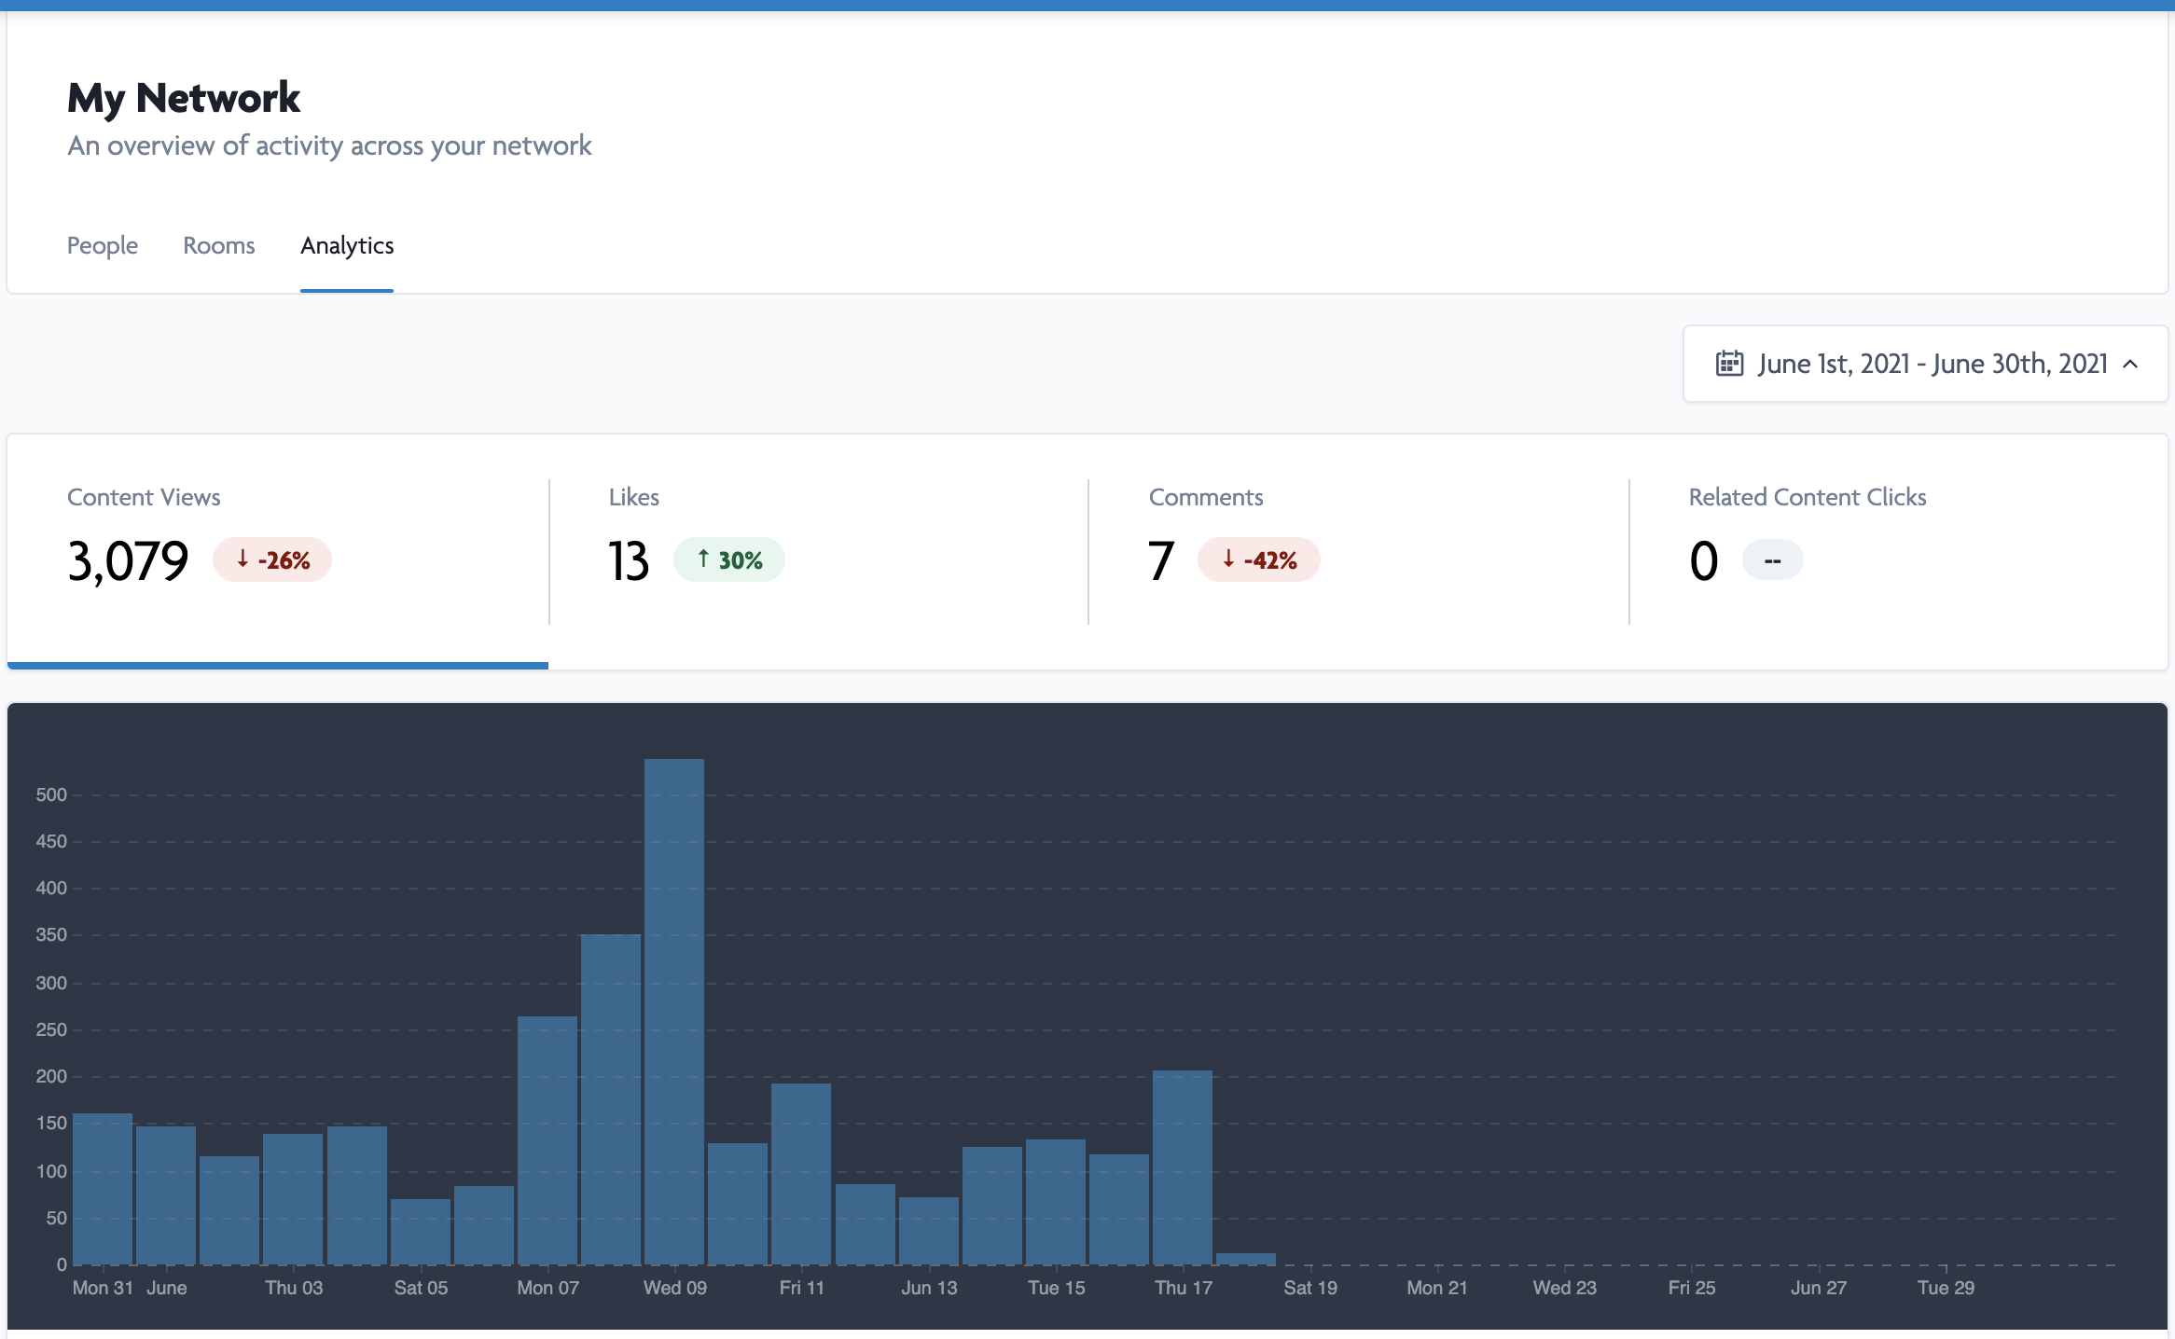Collapse the date range chevron arrow
The image size is (2175, 1339).
[2131, 364]
